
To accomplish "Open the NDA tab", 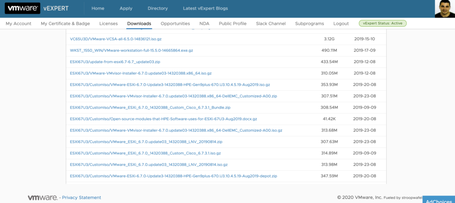I will (x=204, y=23).
